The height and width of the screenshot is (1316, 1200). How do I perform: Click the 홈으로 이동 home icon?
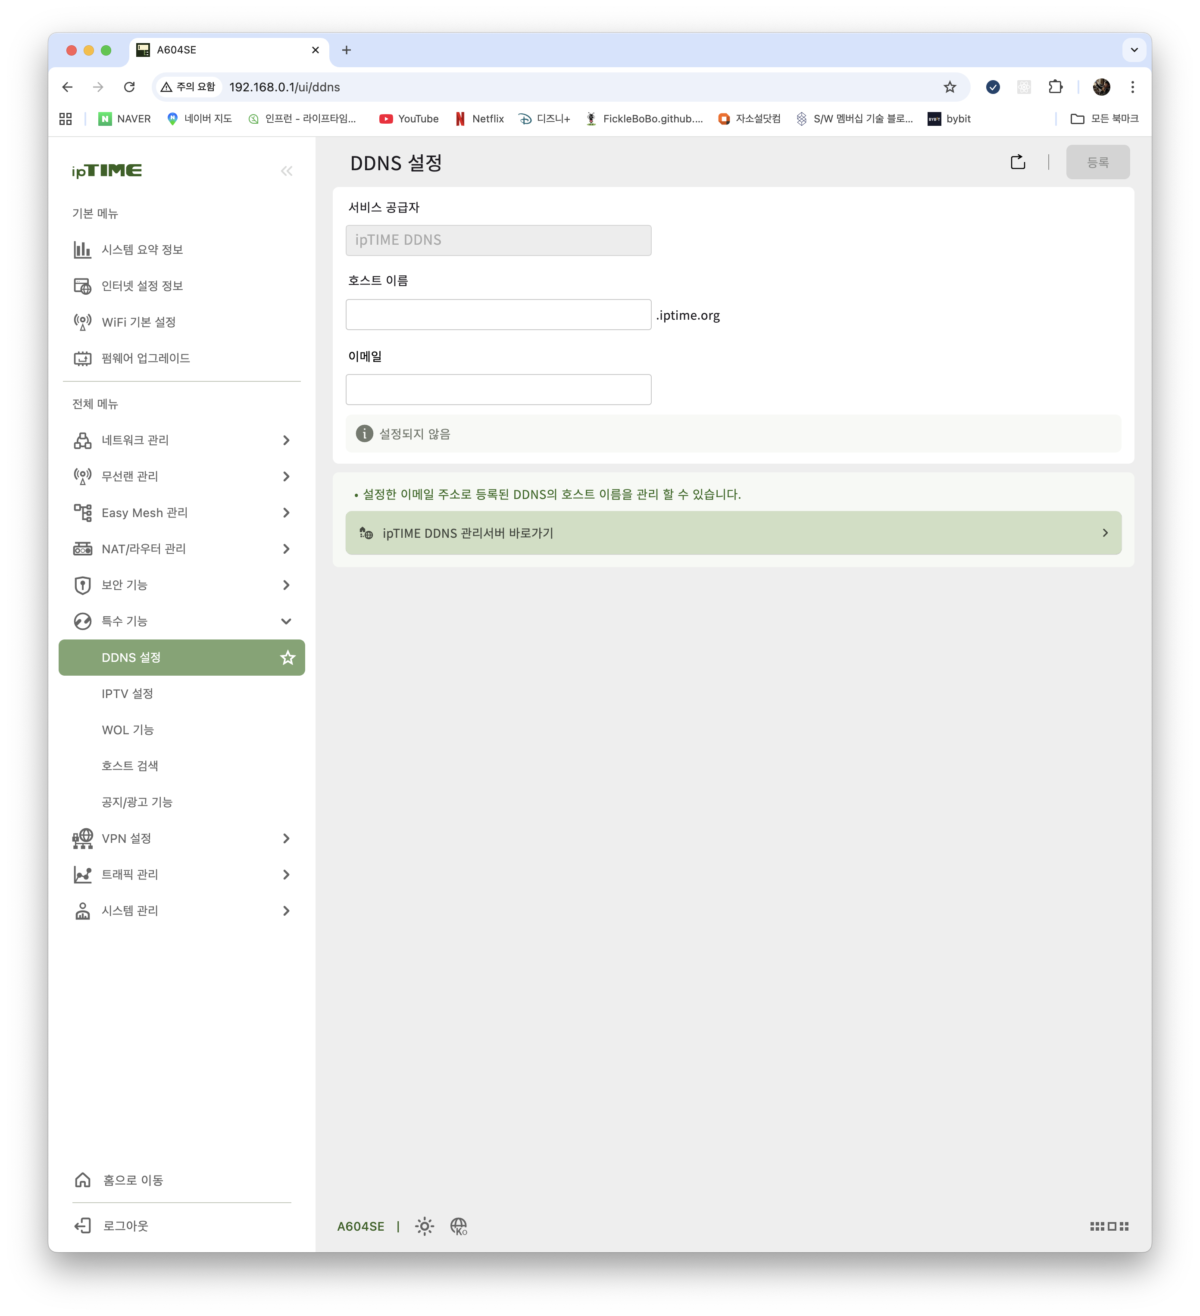(83, 1180)
